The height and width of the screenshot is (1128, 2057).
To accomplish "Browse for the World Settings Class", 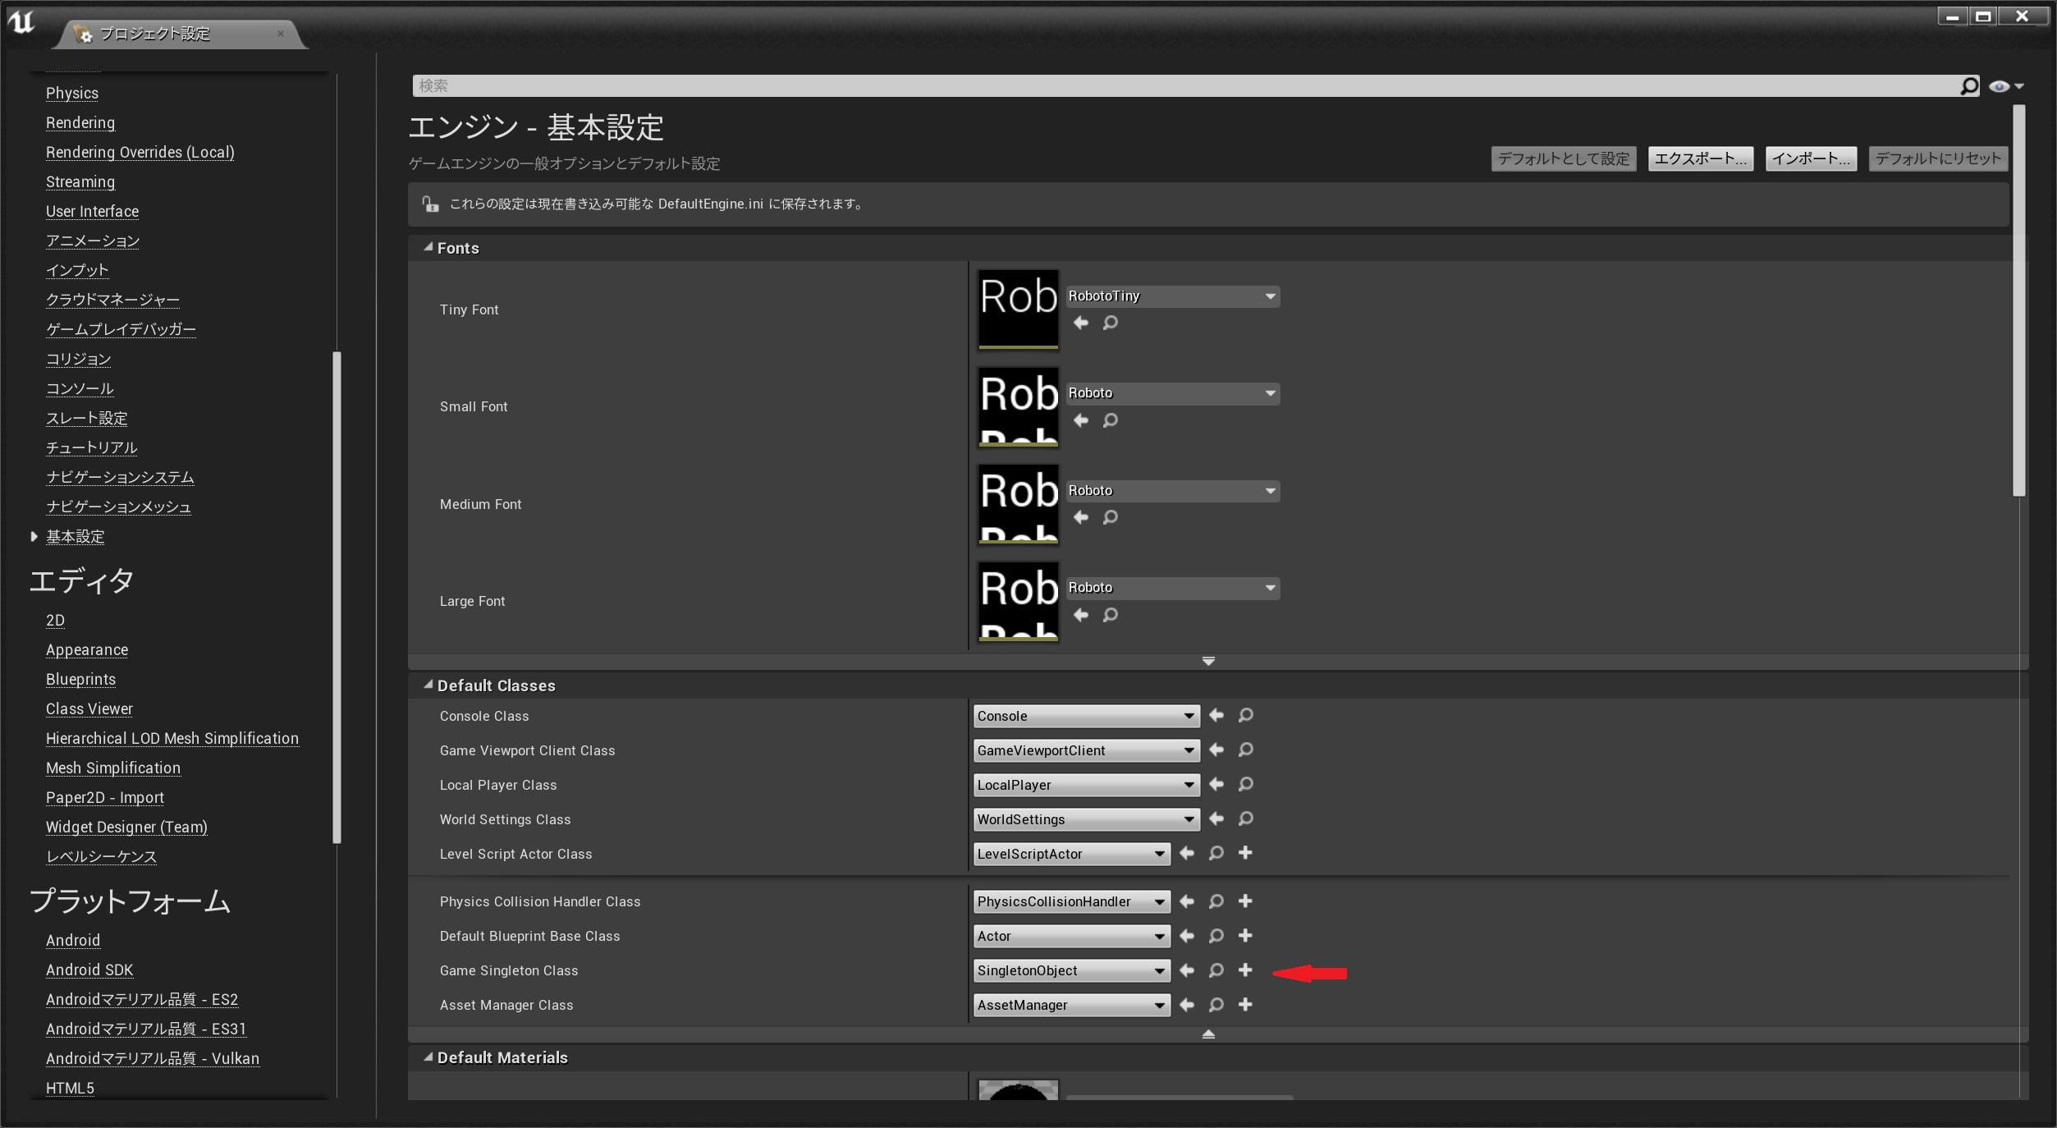I will [1245, 819].
